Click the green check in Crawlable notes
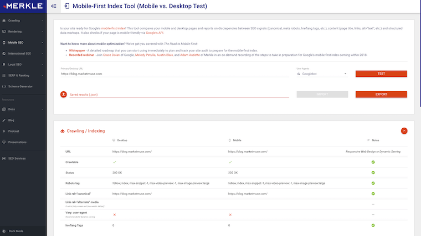This screenshot has height=236, width=421. 373,162
